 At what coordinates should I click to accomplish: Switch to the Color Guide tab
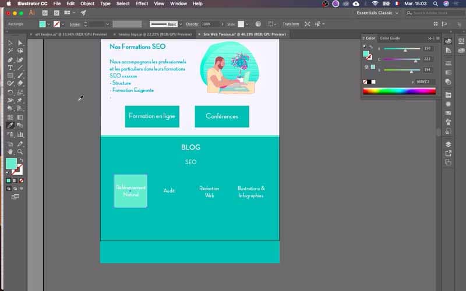click(x=390, y=38)
